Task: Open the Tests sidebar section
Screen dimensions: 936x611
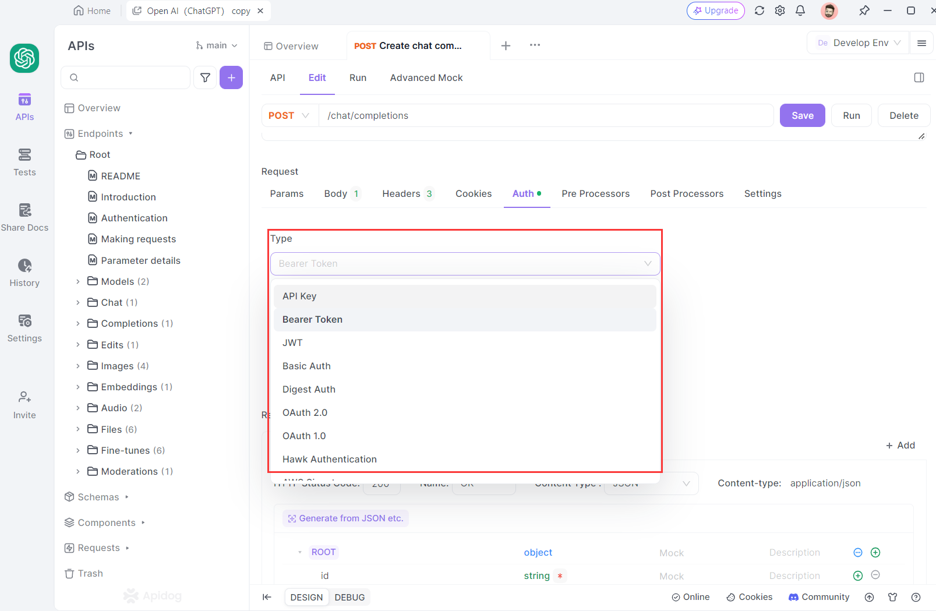Action: click(24, 163)
